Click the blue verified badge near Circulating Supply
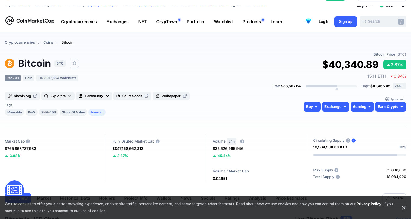 [354, 140]
